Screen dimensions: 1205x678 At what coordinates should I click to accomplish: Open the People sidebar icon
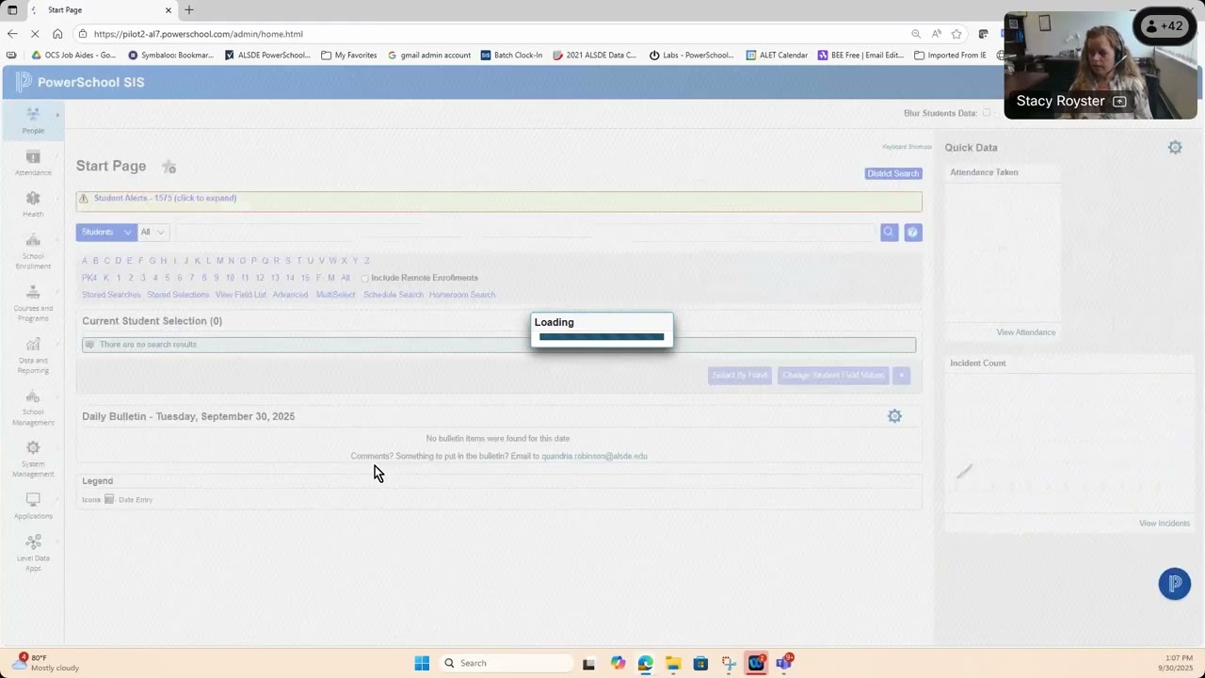pyautogui.click(x=33, y=120)
